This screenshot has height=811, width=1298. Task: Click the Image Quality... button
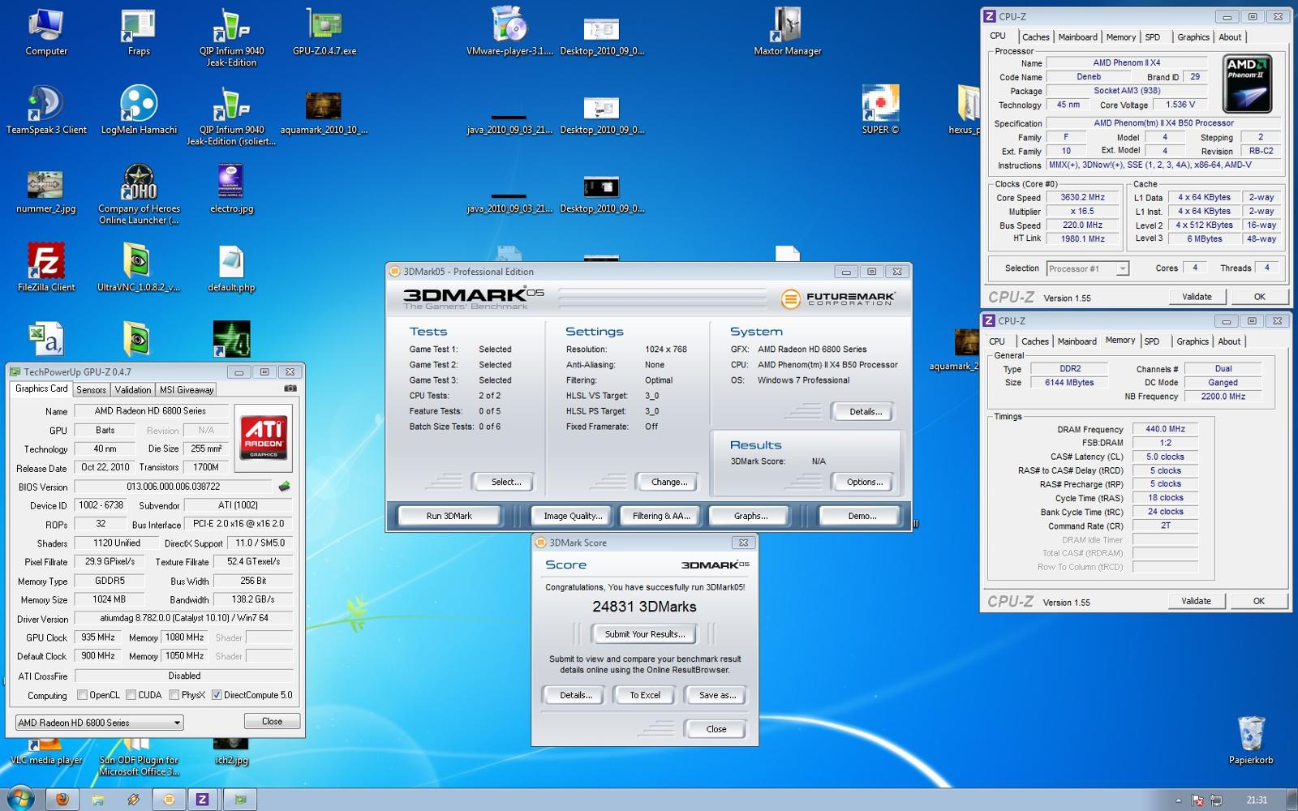tap(573, 516)
